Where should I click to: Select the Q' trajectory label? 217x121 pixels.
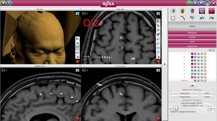184,64
